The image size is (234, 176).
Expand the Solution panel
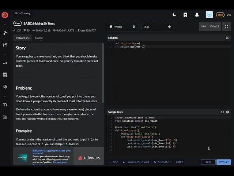click(227, 38)
